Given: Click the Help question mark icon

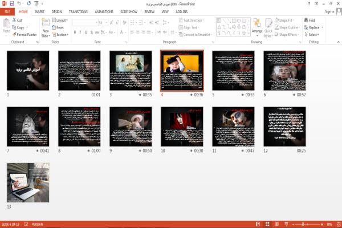Looking at the screenshot, I should tap(309, 4).
